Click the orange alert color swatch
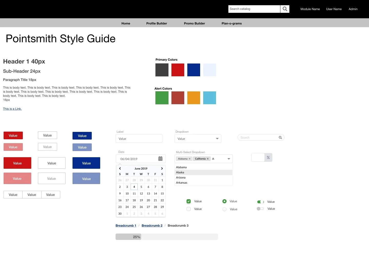369x254 pixels. click(194, 98)
